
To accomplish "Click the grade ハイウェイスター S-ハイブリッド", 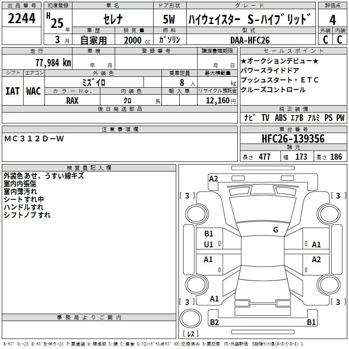I will tap(250, 19).
